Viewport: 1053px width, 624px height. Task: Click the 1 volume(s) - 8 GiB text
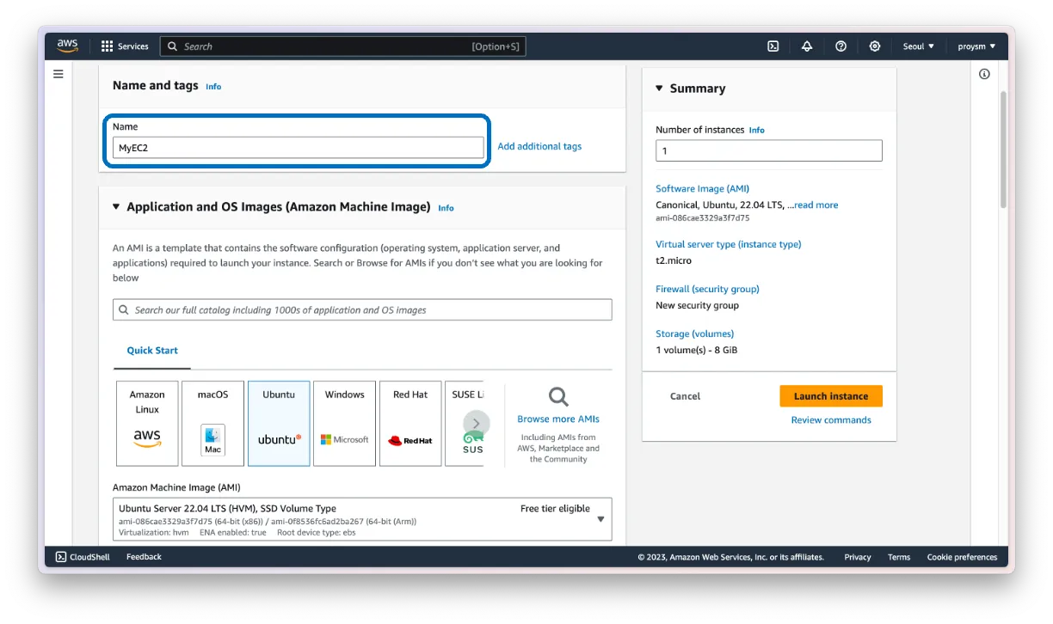(x=696, y=350)
